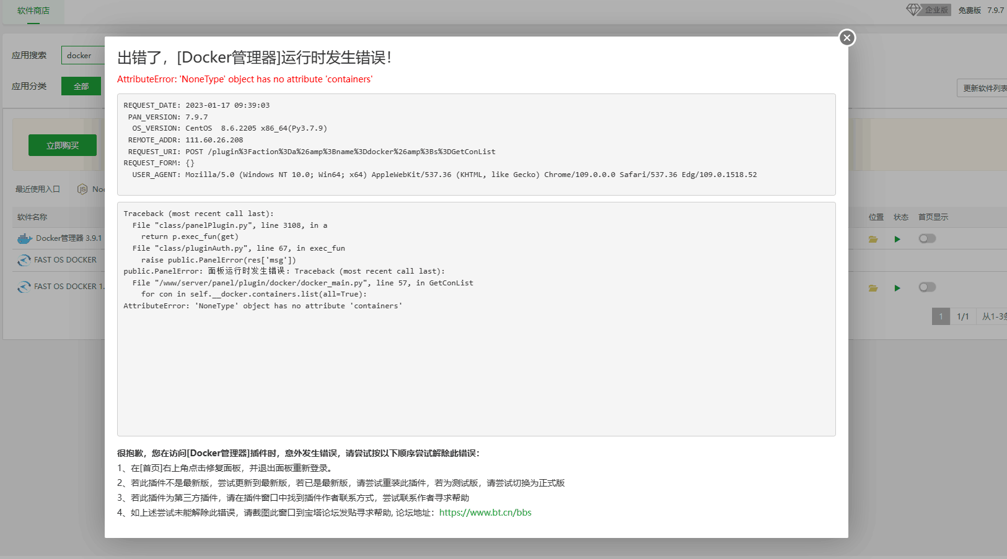
Task: Toggle homepage display for Docker管理器
Action: pyautogui.click(x=927, y=238)
